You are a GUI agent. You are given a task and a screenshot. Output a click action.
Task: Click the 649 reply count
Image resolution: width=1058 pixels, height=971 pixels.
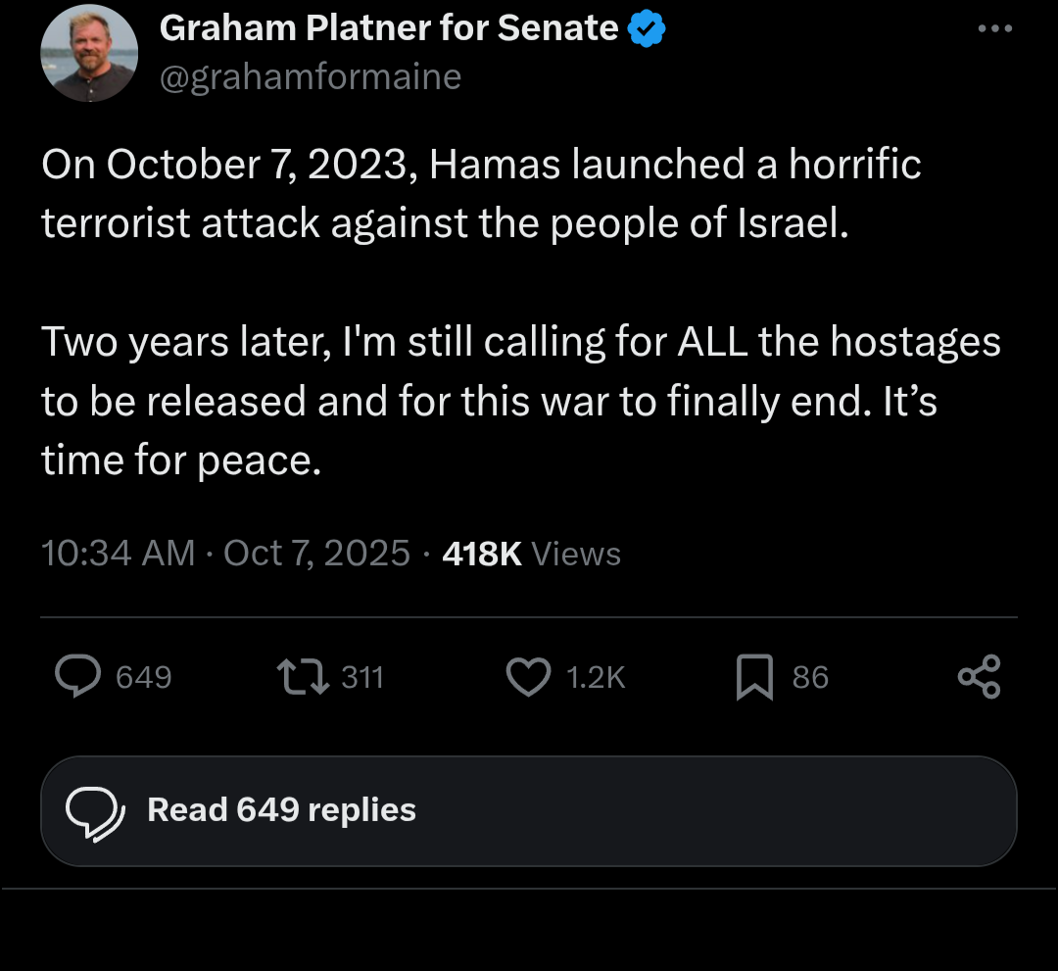coord(143,677)
